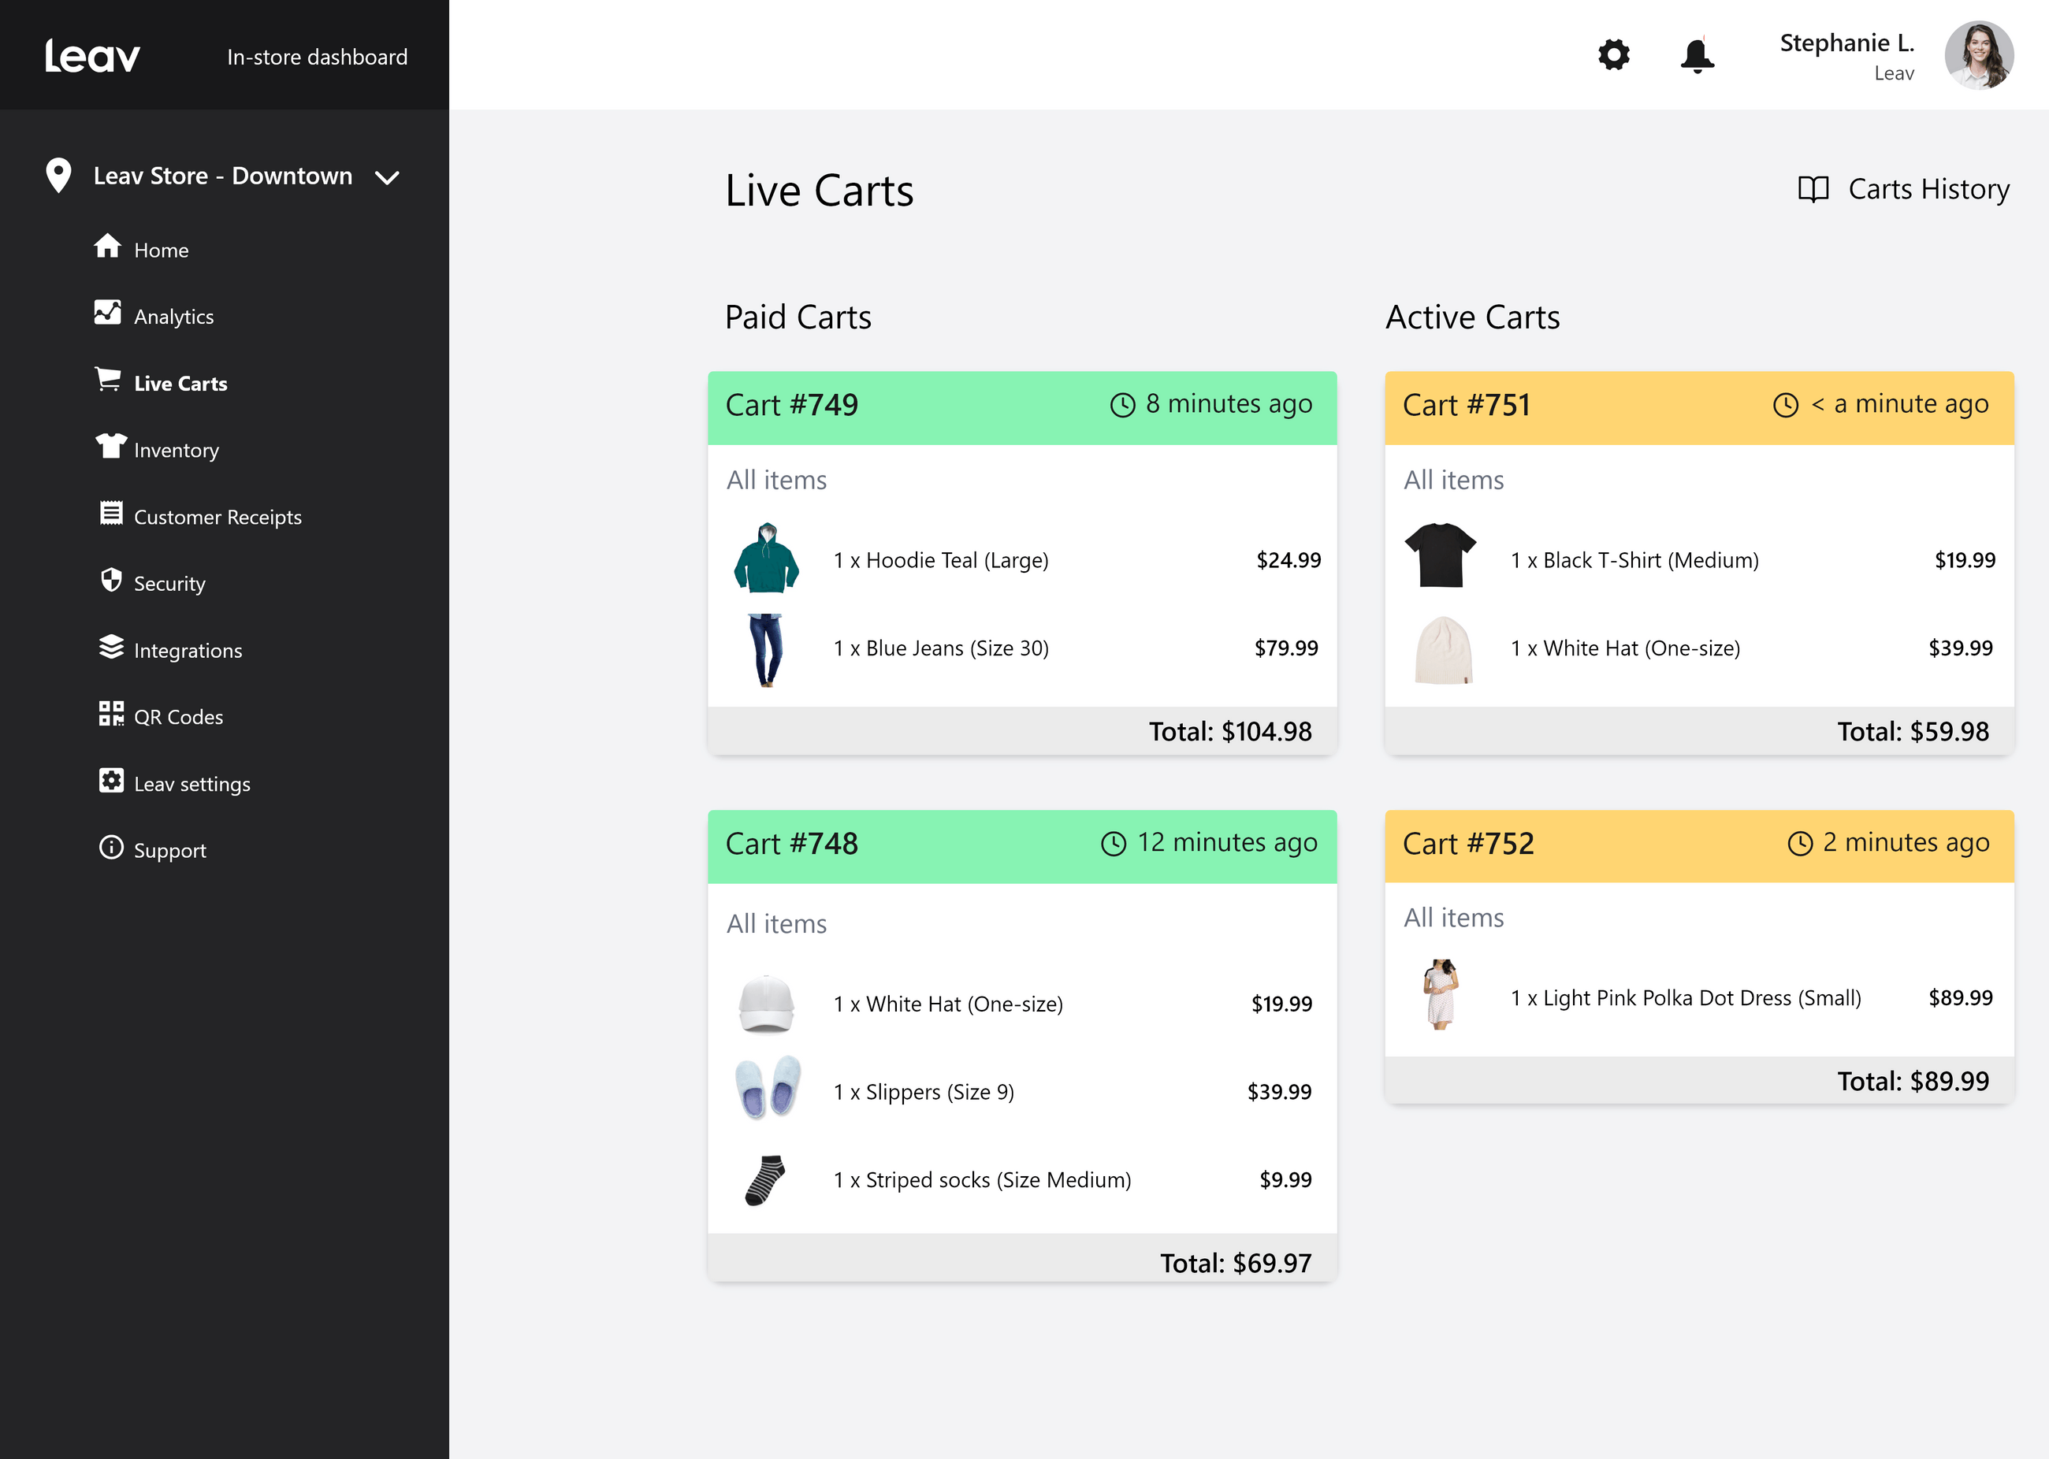Collapse All items in Cart #749
This screenshot has width=2049, height=1459.
tap(775, 480)
